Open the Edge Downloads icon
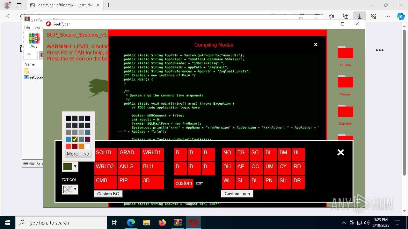Viewport: 408px width, 229px height. click(x=360, y=16)
